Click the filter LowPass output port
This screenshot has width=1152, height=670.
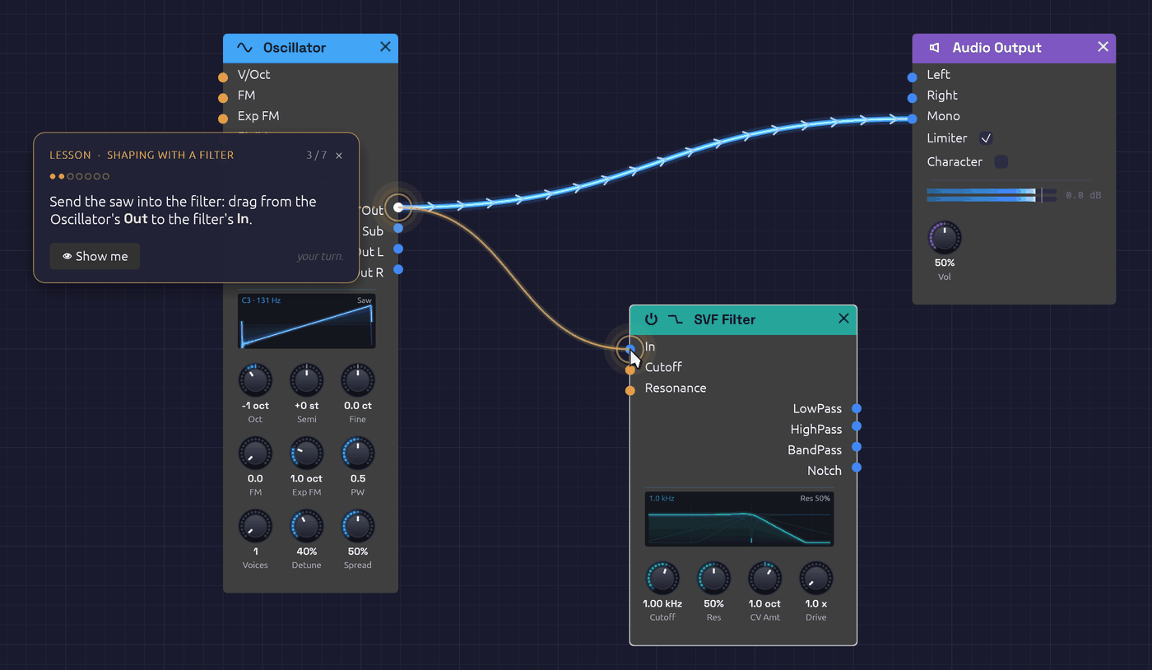pos(857,408)
